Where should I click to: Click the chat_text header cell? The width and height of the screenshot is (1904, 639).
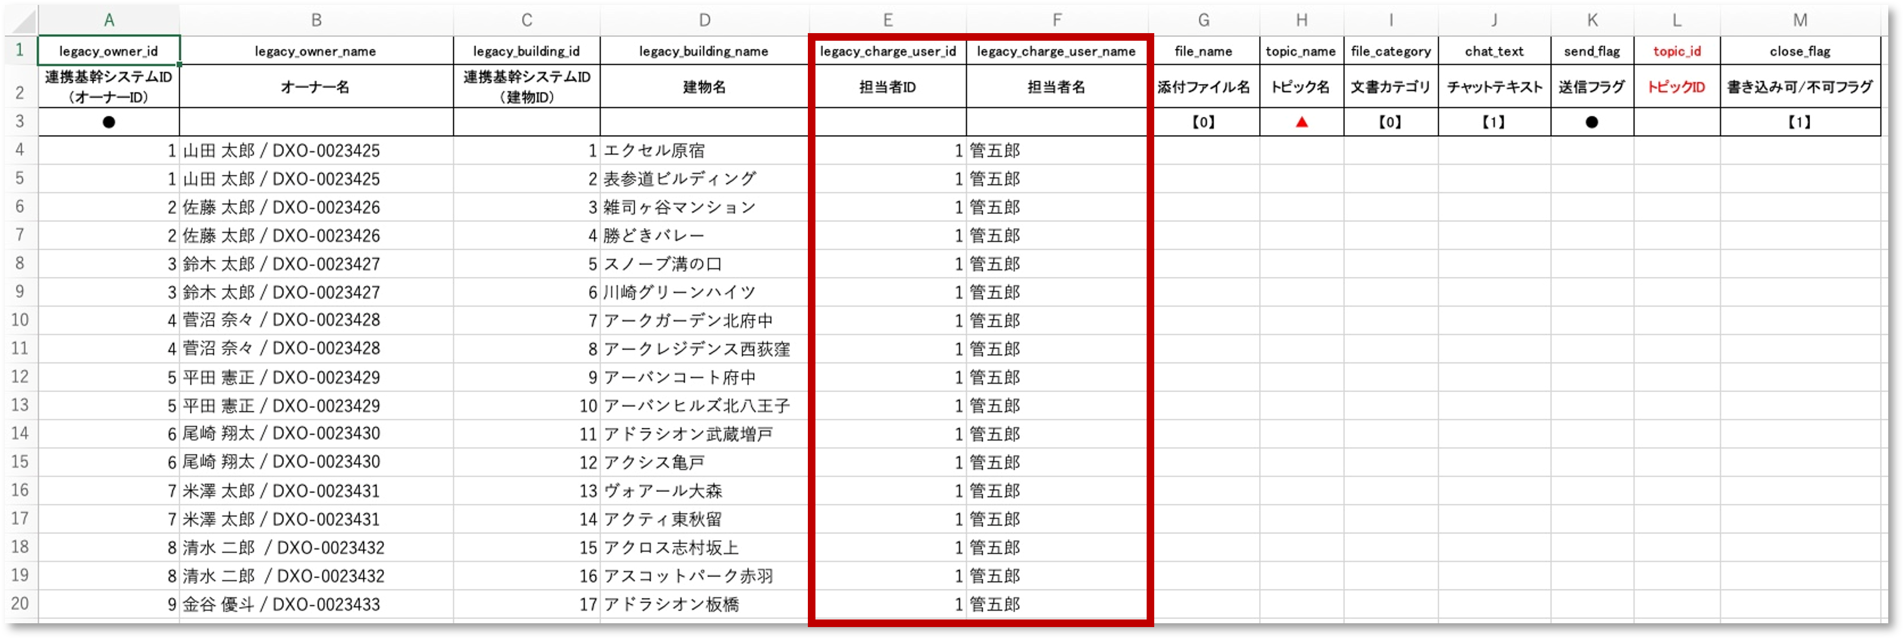coord(1494,50)
